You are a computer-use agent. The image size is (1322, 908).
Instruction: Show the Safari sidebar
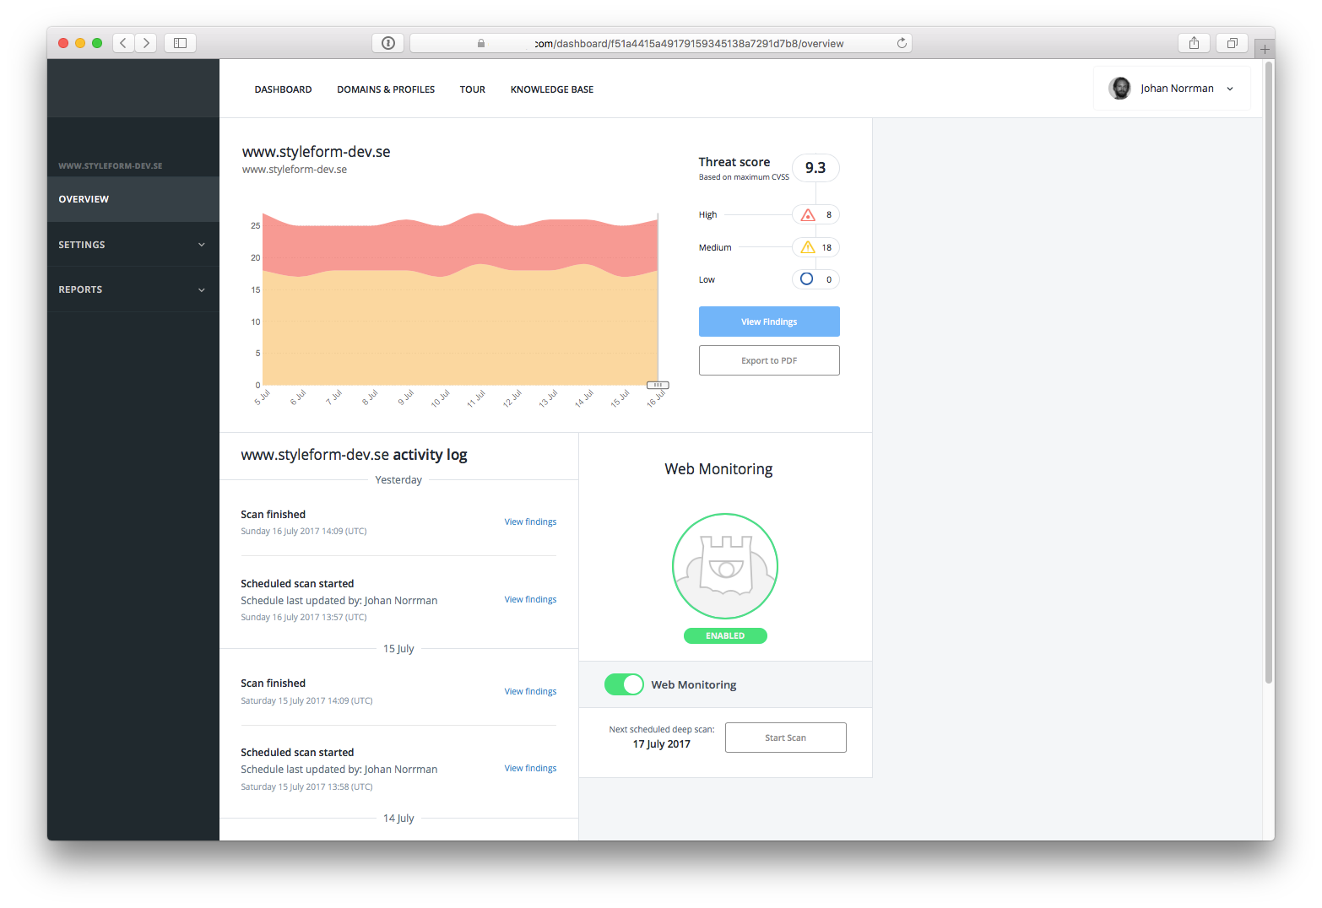[180, 43]
